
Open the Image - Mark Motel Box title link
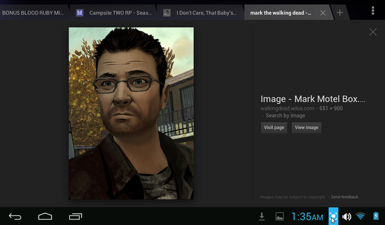coord(313,99)
